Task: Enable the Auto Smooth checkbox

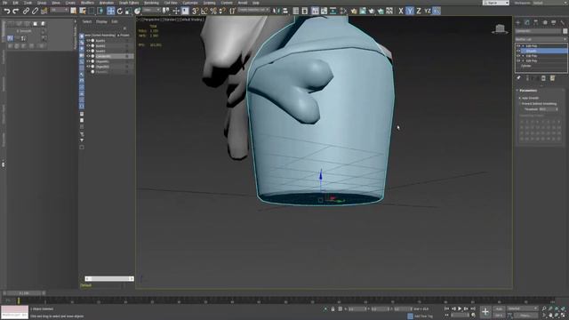Action: coord(519,98)
